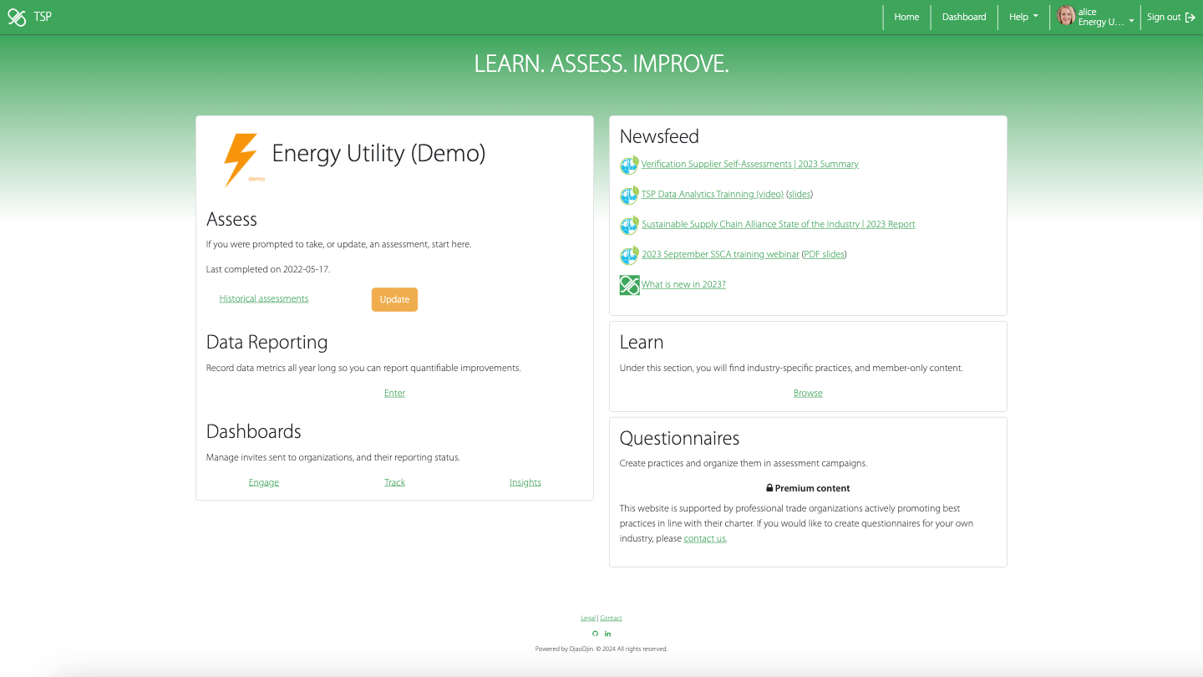This screenshot has width=1203, height=677.
Task: Open the Historical assessments link
Action: [264, 299]
